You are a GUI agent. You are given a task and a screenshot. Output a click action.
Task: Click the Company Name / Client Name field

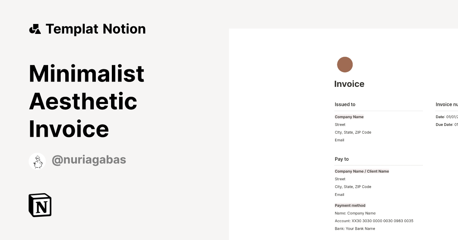[x=362, y=171]
